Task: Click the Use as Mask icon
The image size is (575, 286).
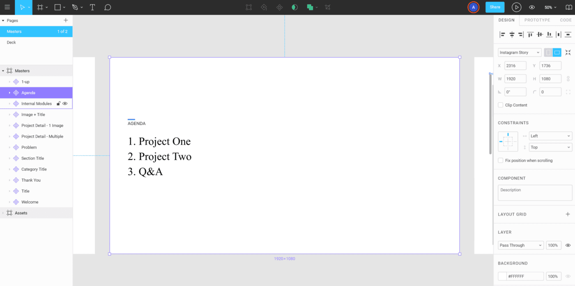Action: tap(294, 7)
